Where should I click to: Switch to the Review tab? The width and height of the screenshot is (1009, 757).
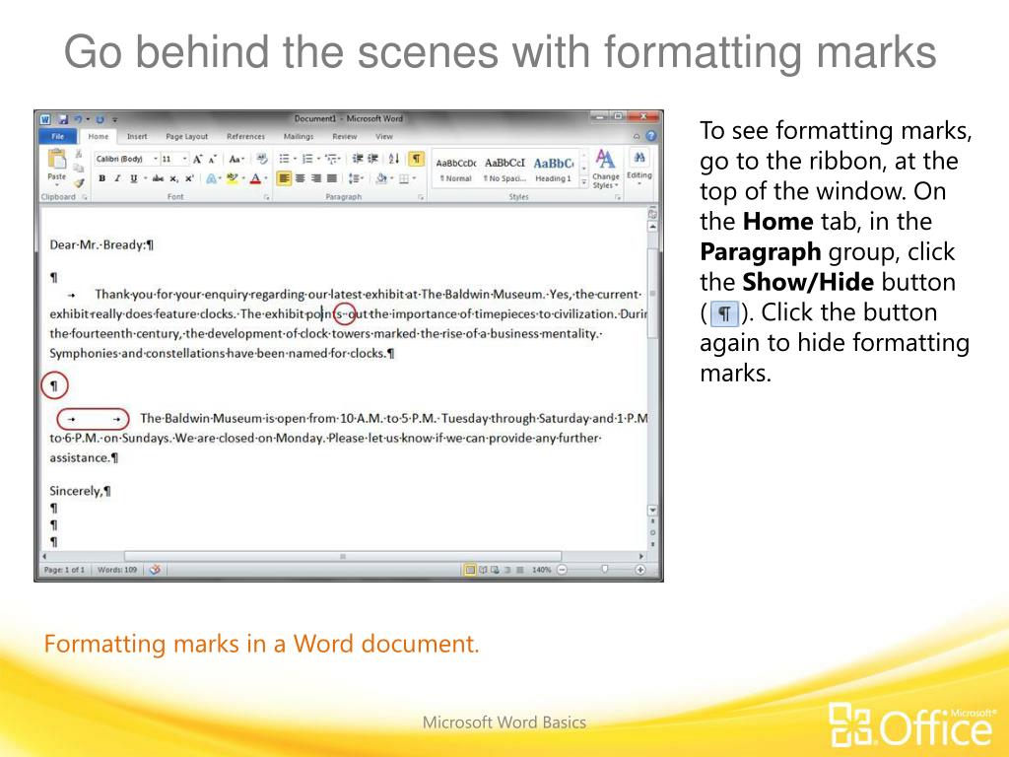pyautogui.click(x=344, y=136)
